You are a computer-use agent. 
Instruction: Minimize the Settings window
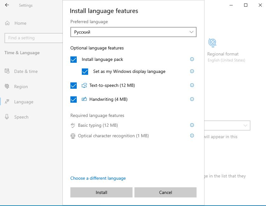coord(231,5)
